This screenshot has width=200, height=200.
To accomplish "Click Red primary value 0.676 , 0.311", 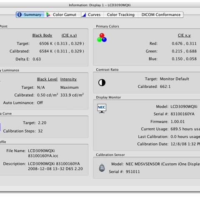I will point(184,44).
